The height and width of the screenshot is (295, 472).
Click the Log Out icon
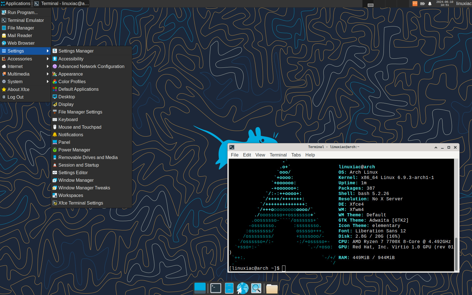[4, 97]
